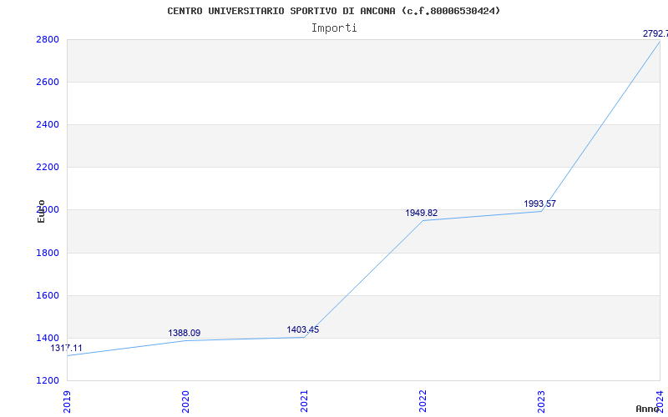The width and height of the screenshot is (668, 417).
Task: Click the 1600 y-axis tick label
Action: tap(48, 295)
